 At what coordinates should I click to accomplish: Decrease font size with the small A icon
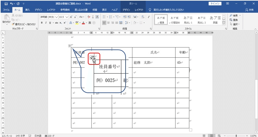(x=75, y=17)
